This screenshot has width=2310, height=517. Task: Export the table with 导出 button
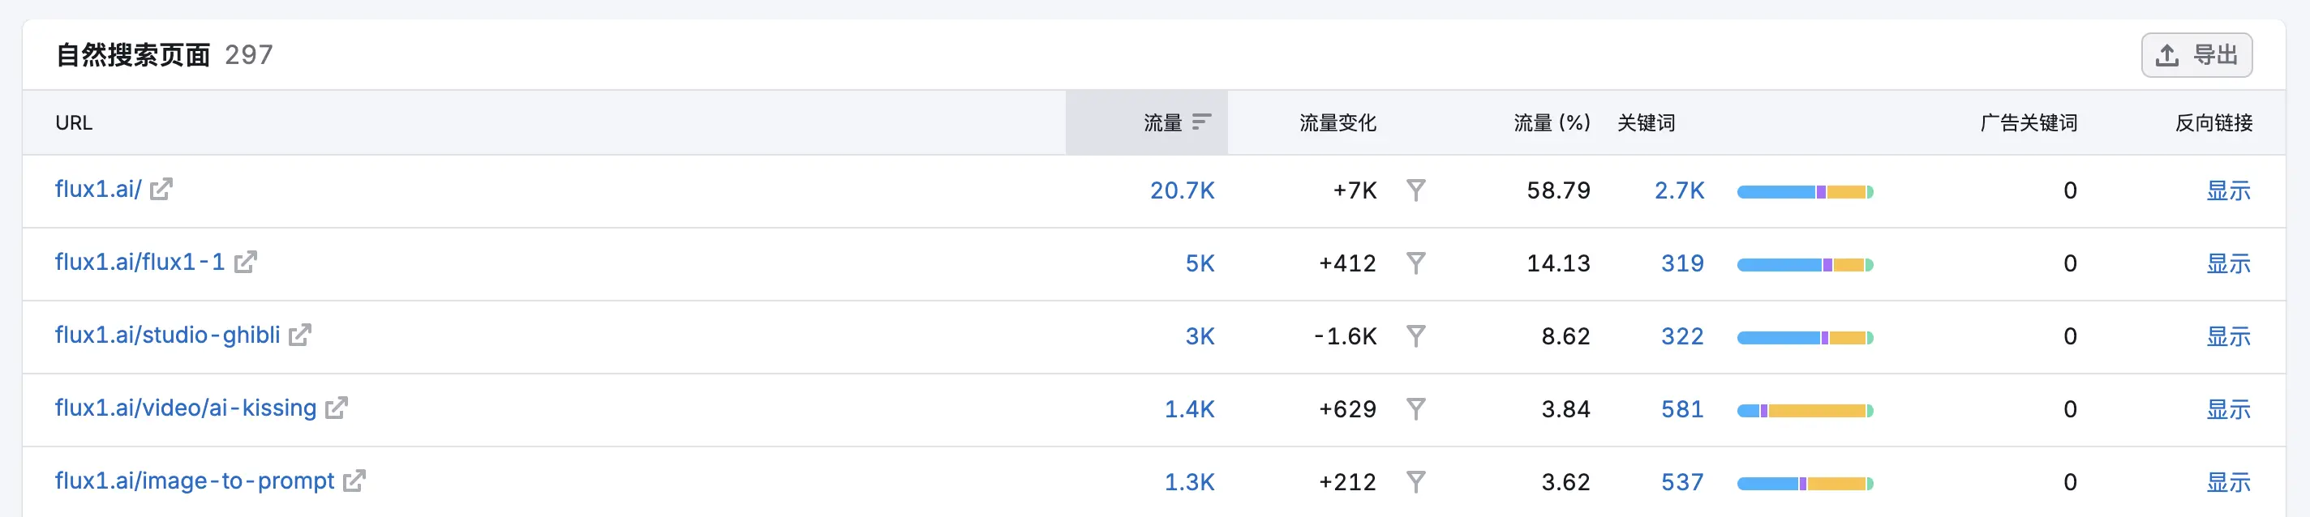[x=2196, y=56]
